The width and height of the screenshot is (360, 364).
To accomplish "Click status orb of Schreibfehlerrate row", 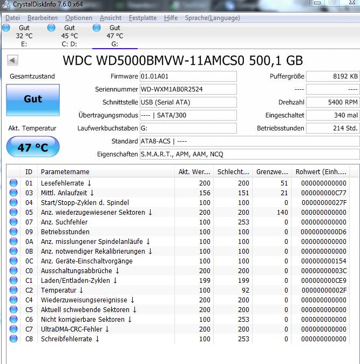I will point(13,339).
